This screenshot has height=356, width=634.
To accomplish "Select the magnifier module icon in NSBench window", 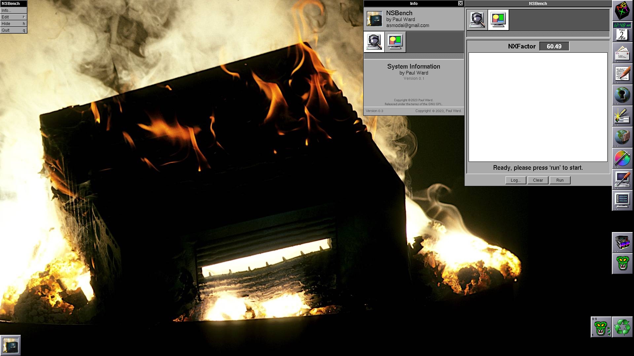I will pyautogui.click(x=477, y=20).
